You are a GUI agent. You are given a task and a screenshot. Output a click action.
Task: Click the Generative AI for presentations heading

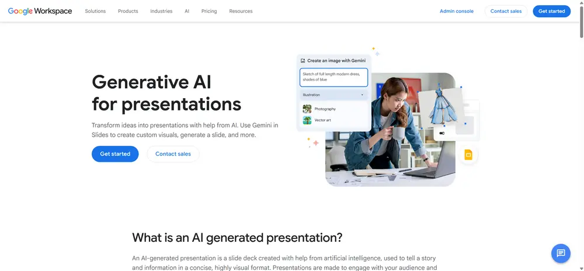click(x=166, y=93)
